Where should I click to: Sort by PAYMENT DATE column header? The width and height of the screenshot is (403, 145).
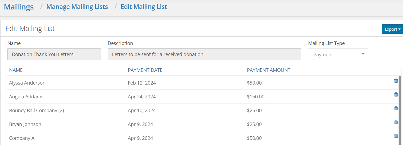pos(145,70)
